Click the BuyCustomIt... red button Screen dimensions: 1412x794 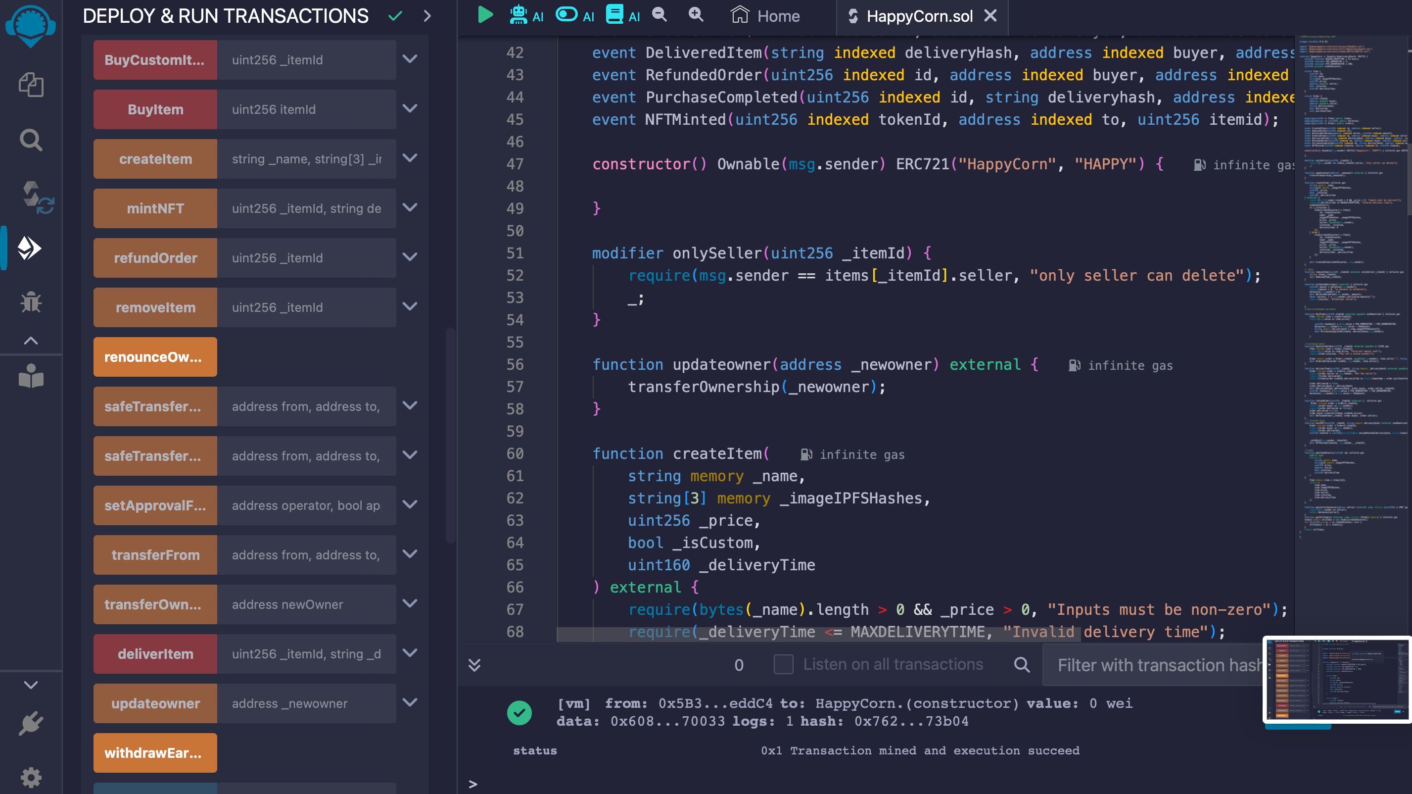tap(155, 60)
